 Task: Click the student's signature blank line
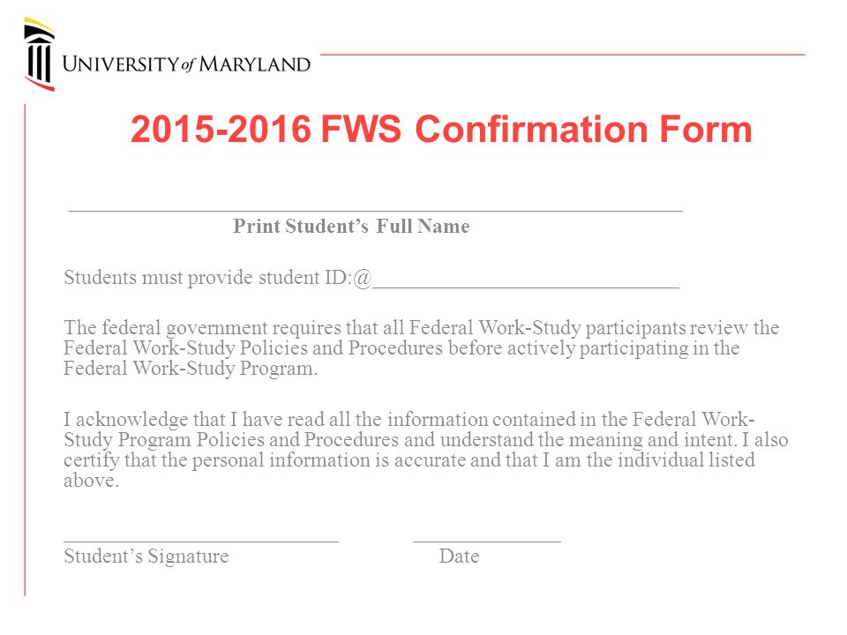(201, 541)
